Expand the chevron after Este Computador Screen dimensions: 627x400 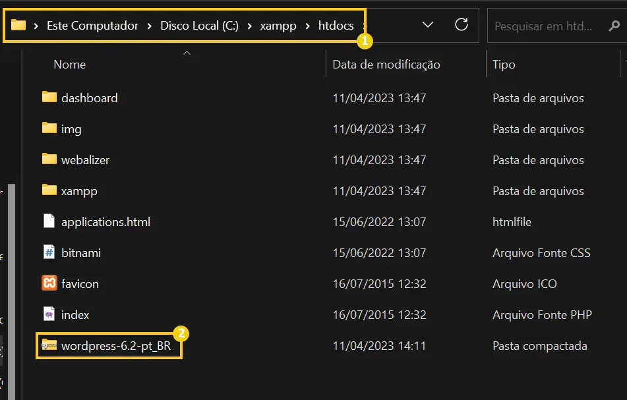149,26
